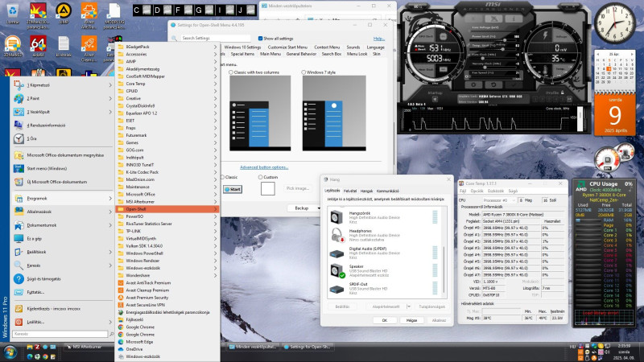Open 4 Rendszerinformáció in the start menu
The width and height of the screenshot is (644, 362).
63,125
